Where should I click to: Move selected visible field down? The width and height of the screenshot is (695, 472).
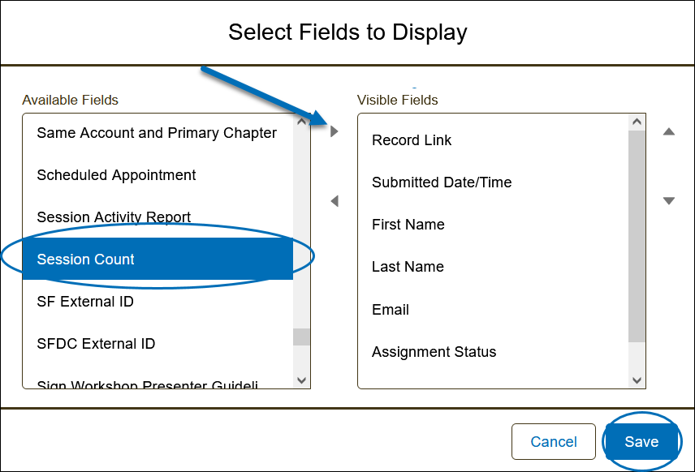click(x=669, y=201)
